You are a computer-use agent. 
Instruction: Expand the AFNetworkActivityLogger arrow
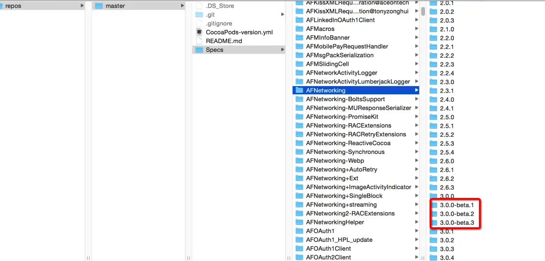(416, 72)
